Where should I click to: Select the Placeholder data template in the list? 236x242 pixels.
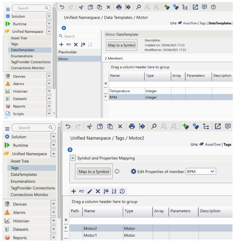[x=68, y=52]
